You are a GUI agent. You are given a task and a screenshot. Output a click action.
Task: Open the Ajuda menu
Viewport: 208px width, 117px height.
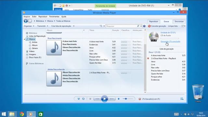click(x=64, y=17)
